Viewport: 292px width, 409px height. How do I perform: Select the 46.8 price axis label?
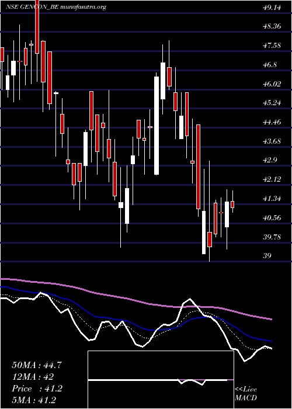click(270, 65)
